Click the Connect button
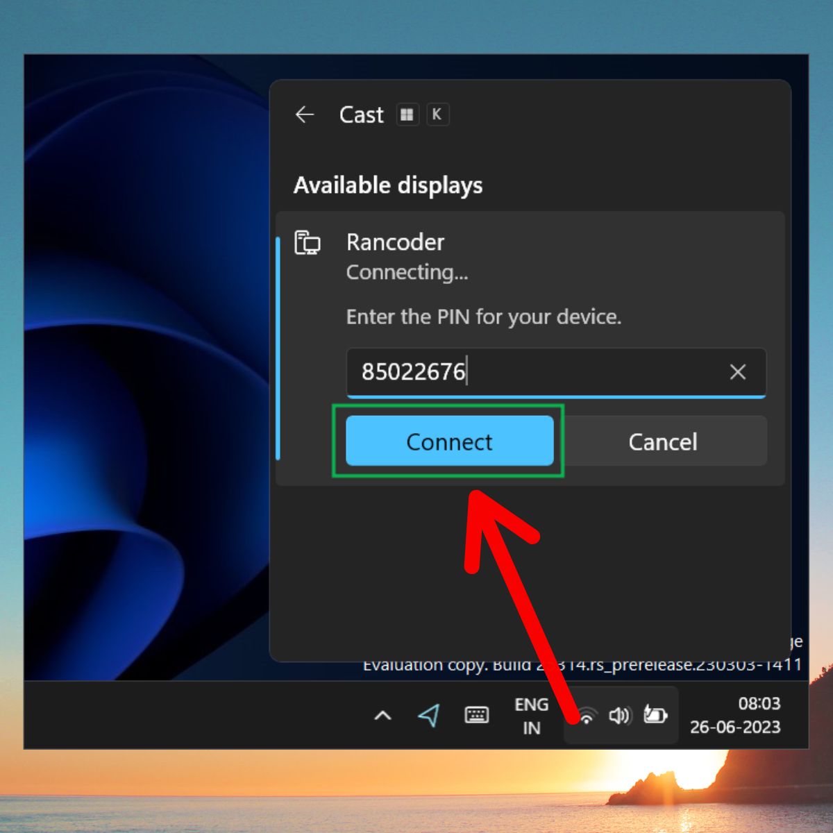833x833 pixels. [x=450, y=441]
